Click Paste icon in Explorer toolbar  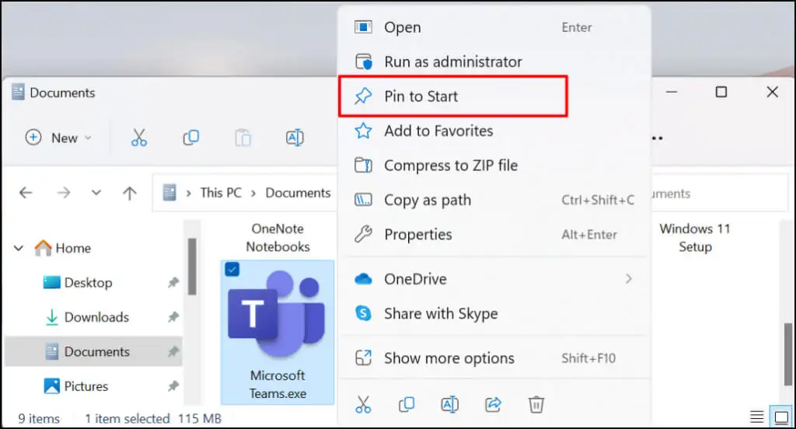(x=243, y=138)
